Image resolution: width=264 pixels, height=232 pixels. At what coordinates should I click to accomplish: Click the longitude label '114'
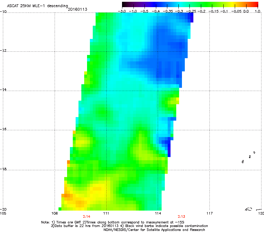tap(158, 213)
